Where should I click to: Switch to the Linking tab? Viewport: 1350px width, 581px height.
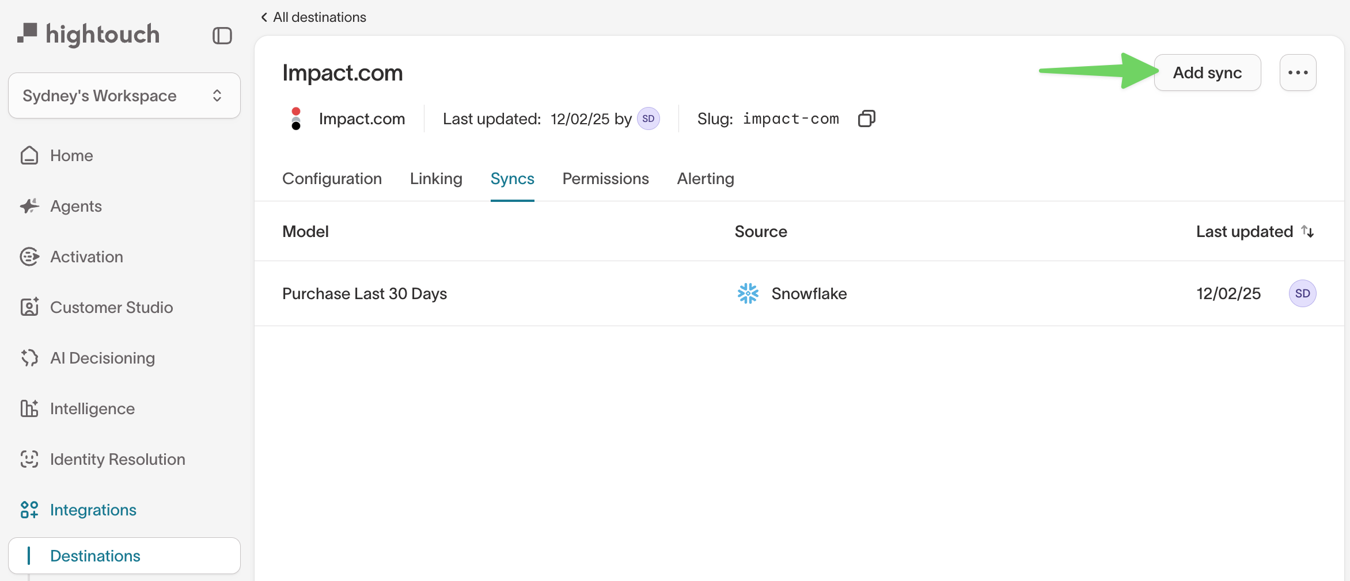[x=436, y=178]
